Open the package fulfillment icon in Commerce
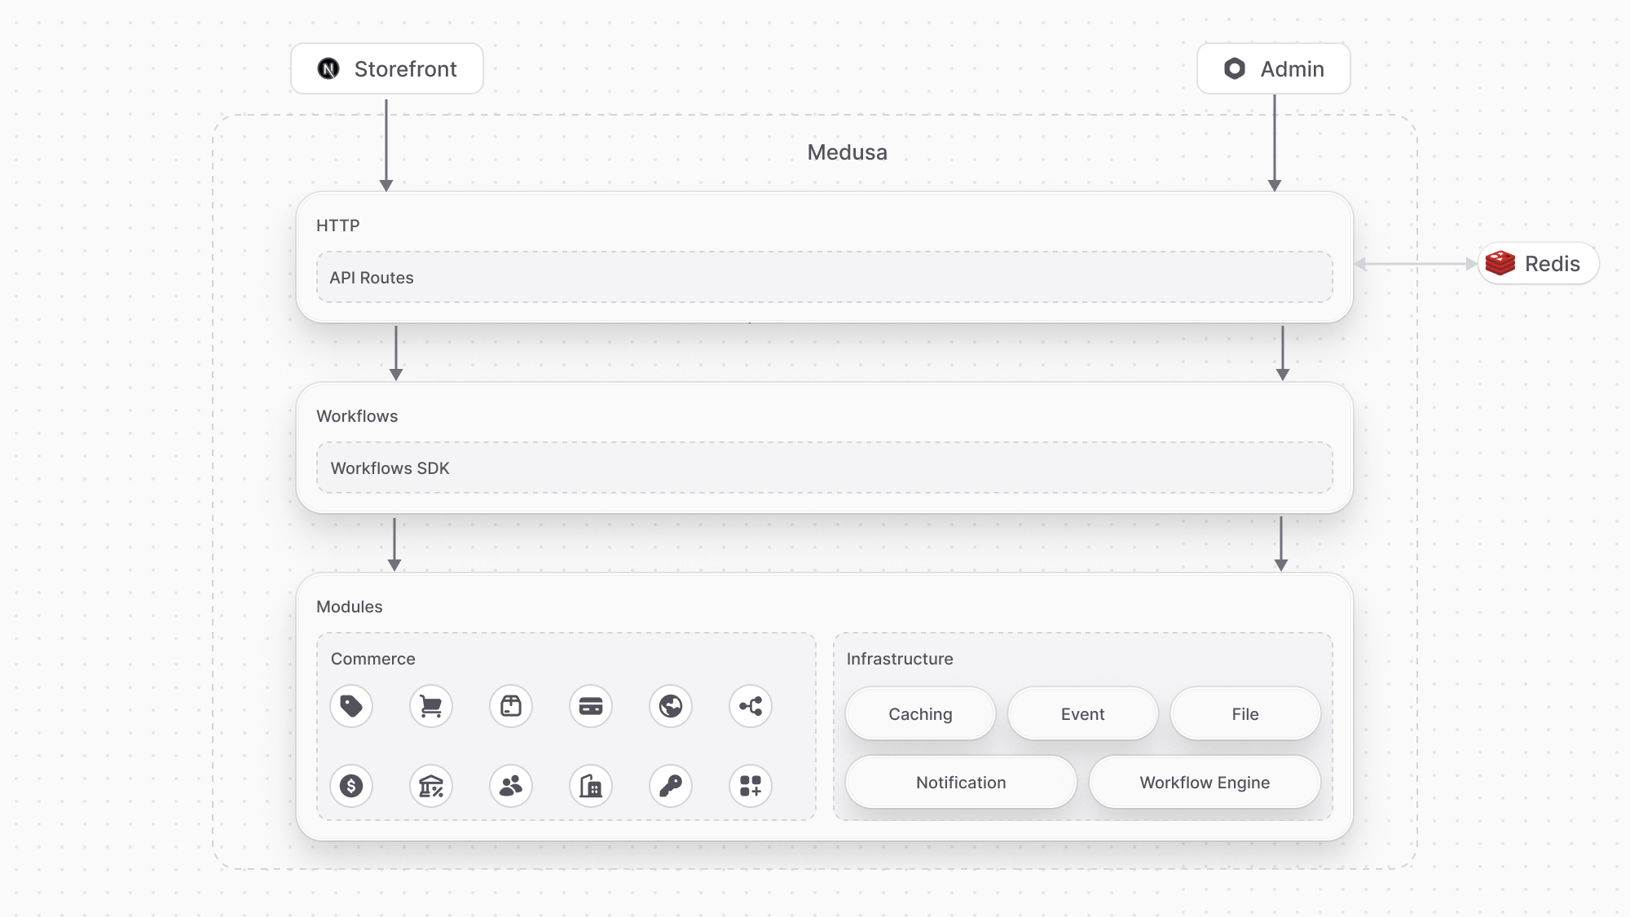 (x=511, y=706)
